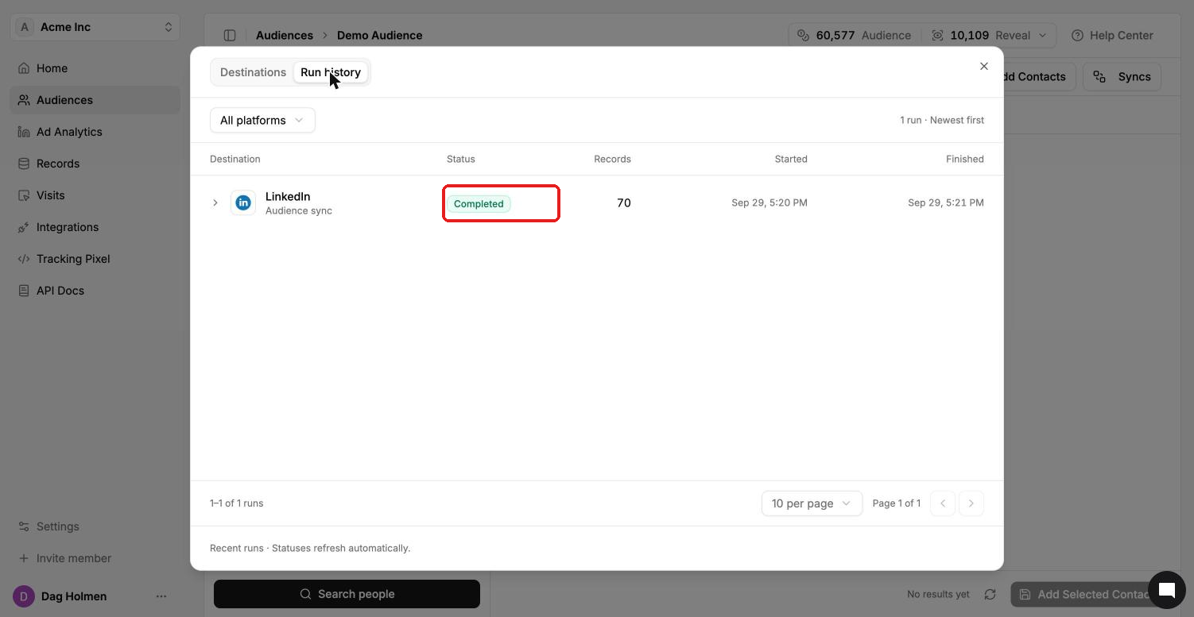Open Settings in sidebar
Viewport: 1194px width, 617px height.
[x=95, y=526]
